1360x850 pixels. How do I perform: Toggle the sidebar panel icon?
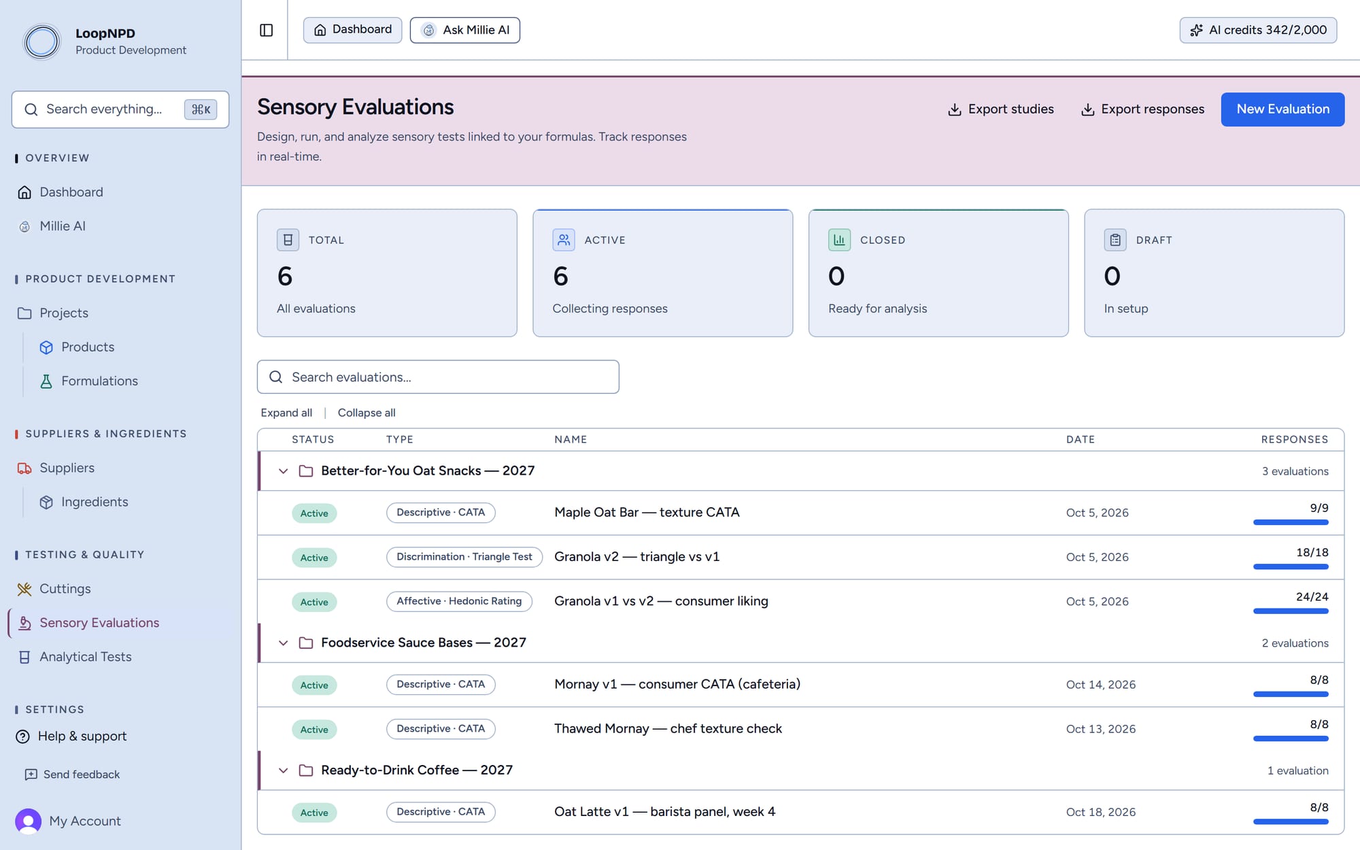point(267,30)
